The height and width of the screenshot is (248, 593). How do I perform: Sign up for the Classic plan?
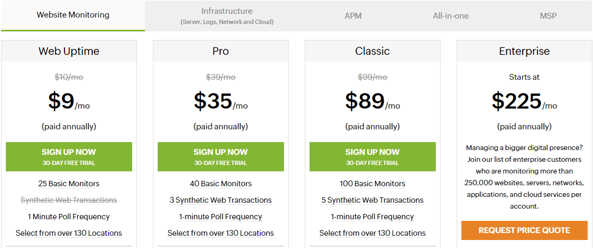pyautogui.click(x=372, y=156)
